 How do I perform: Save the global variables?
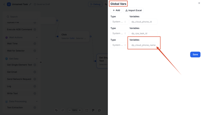click(195, 55)
